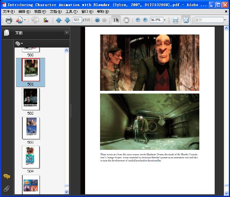The width and height of the screenshot is (230, 197).
Task: Click document scroll down arrow
Action: click(226, 193)
